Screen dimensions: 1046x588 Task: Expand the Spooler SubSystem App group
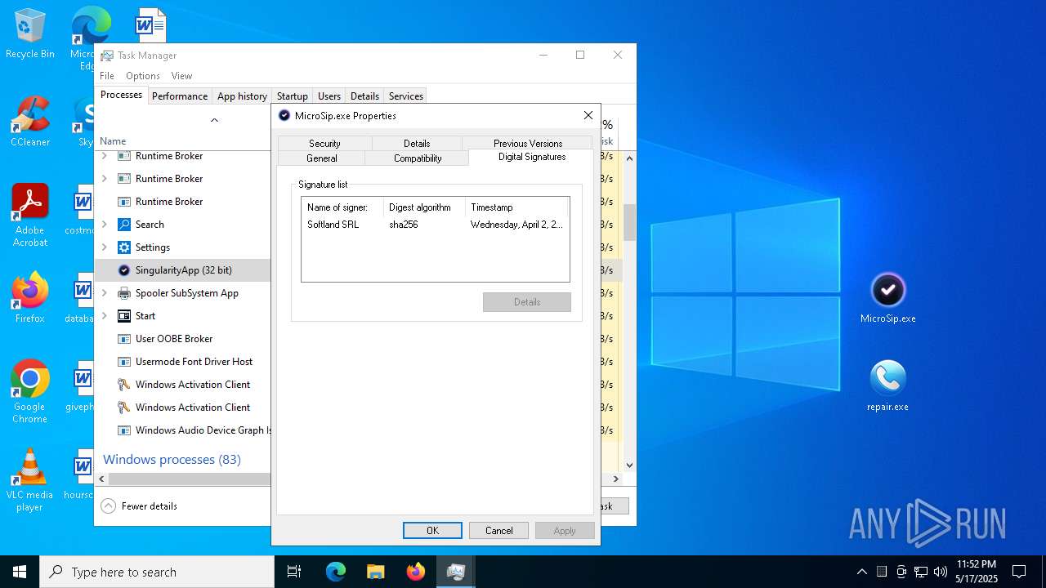[x=105, y=293]
